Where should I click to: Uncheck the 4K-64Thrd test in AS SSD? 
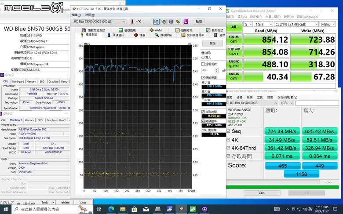click(228, 148)
